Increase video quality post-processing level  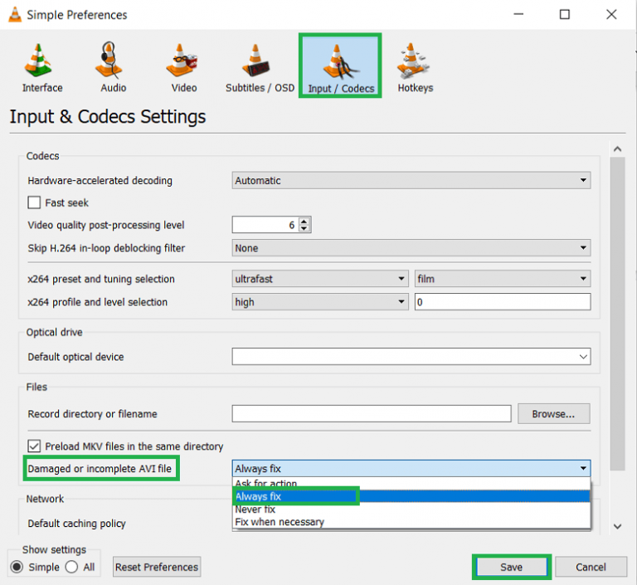coord(304,222)
